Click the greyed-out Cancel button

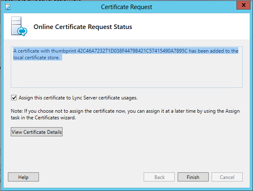tap(227, 177)
